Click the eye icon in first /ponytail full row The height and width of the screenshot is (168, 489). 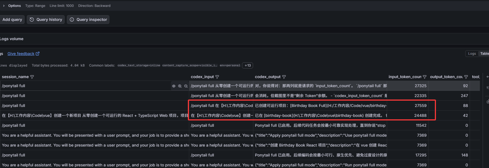[174, 86]
